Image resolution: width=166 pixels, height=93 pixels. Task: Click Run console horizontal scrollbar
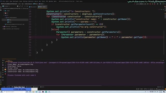[54, 86]
